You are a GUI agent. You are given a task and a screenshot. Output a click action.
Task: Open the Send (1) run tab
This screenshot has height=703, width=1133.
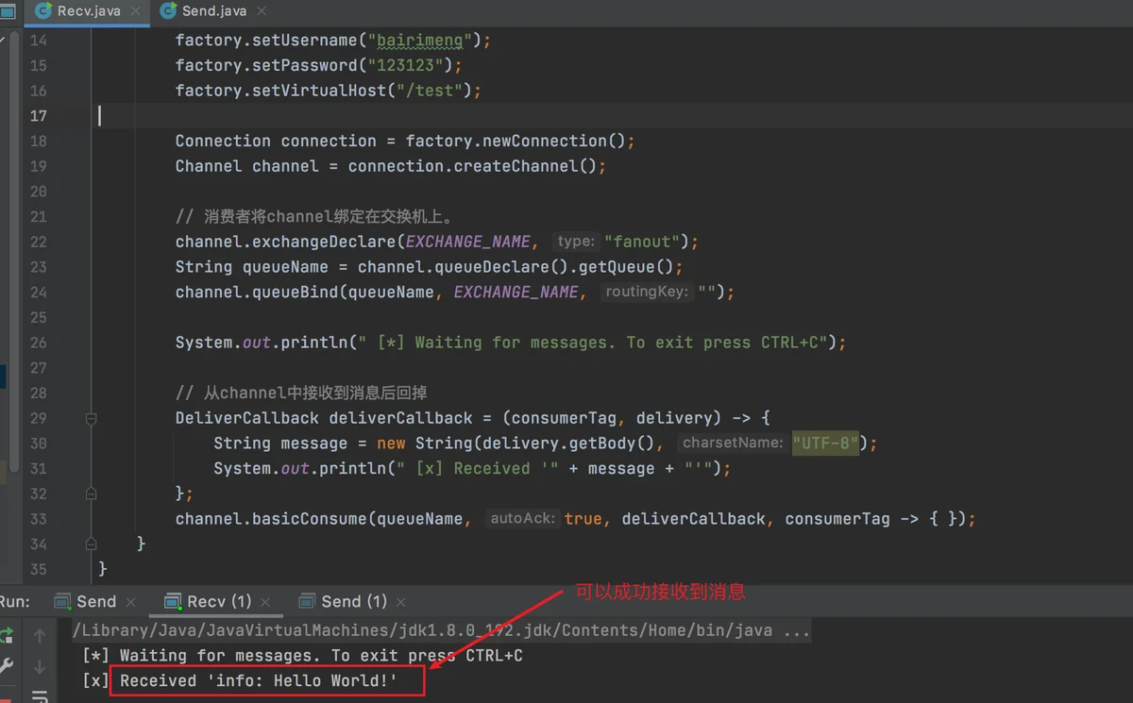[x=353, y=601]
